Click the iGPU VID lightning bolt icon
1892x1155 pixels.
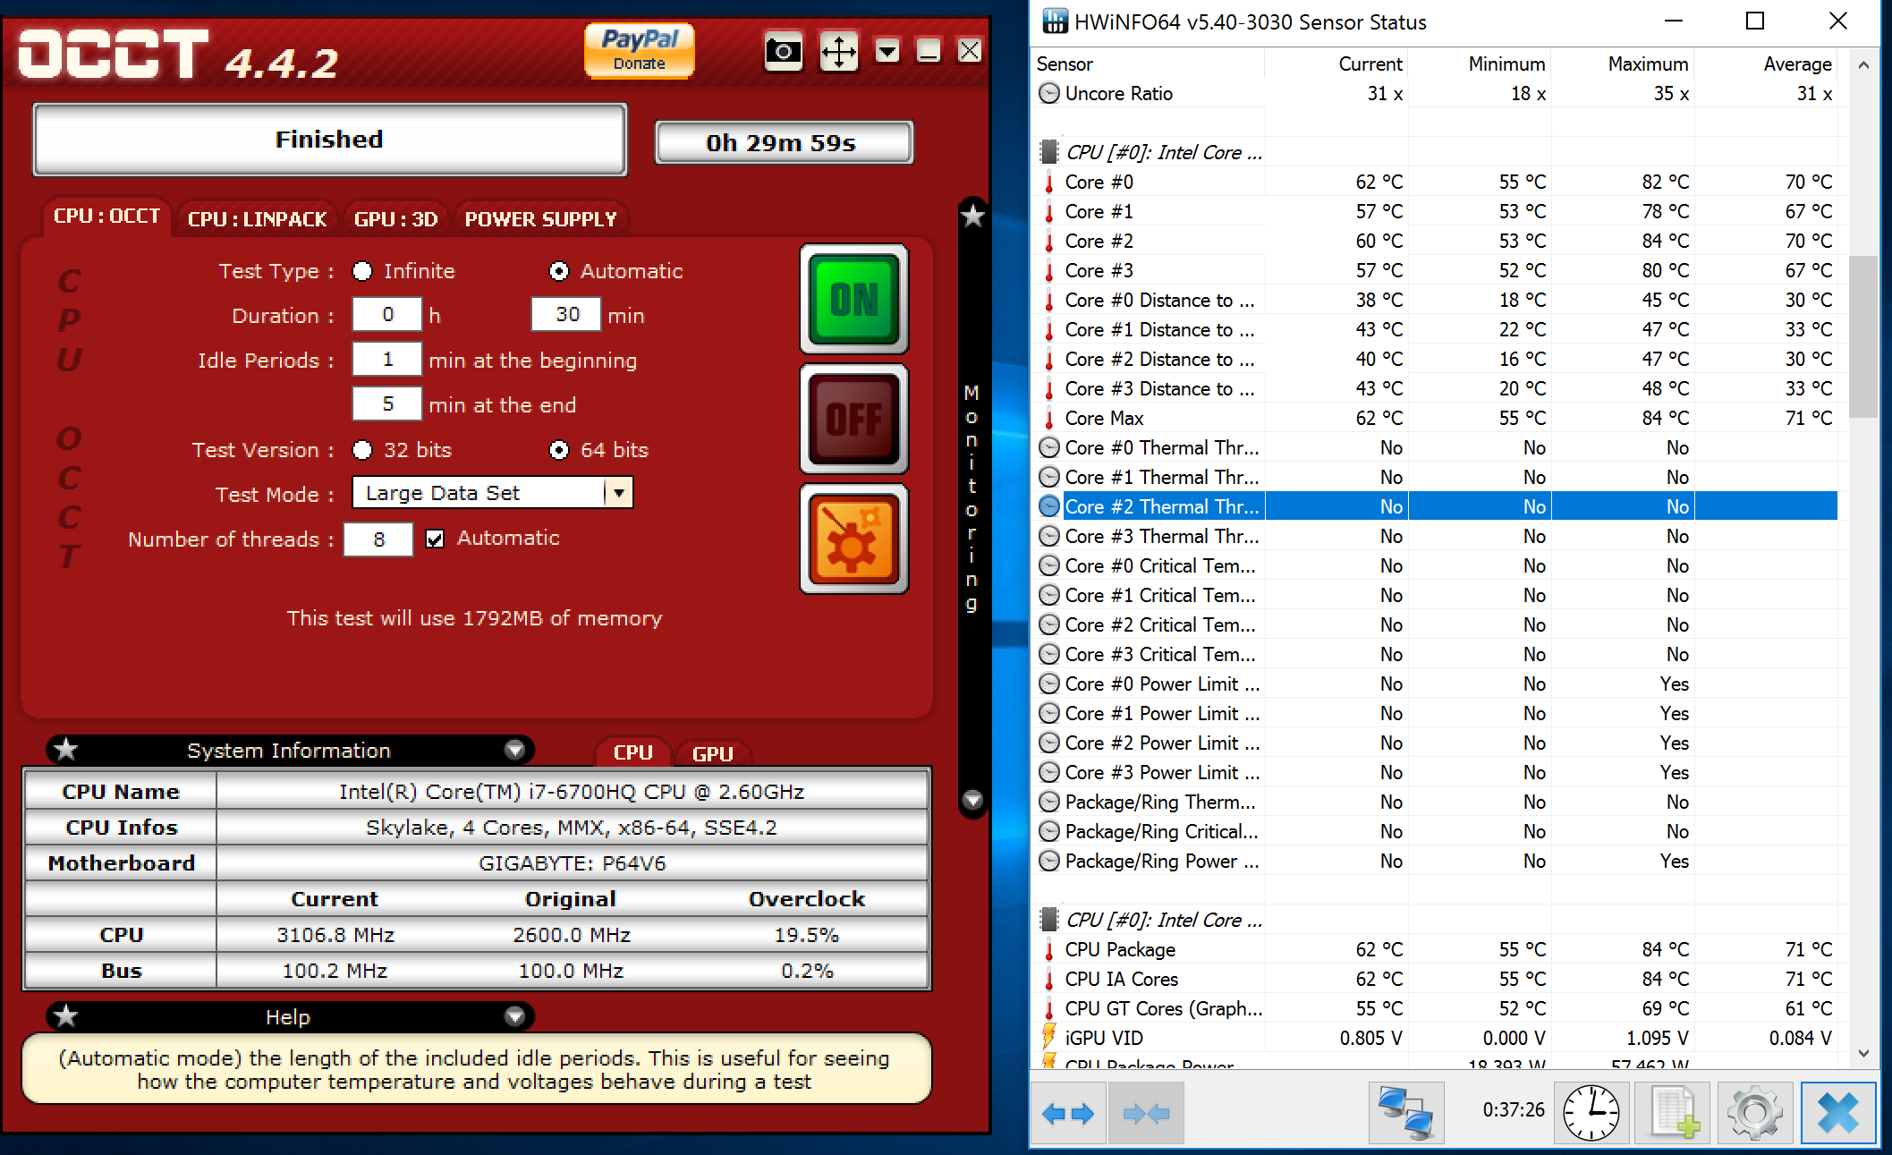tap(1049, 1037)
